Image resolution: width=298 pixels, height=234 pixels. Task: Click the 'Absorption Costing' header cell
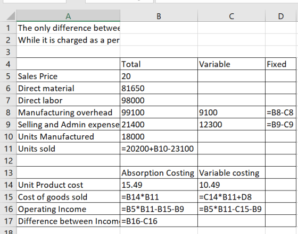159,173
